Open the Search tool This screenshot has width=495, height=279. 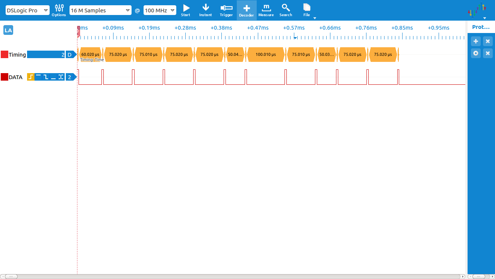286,10
